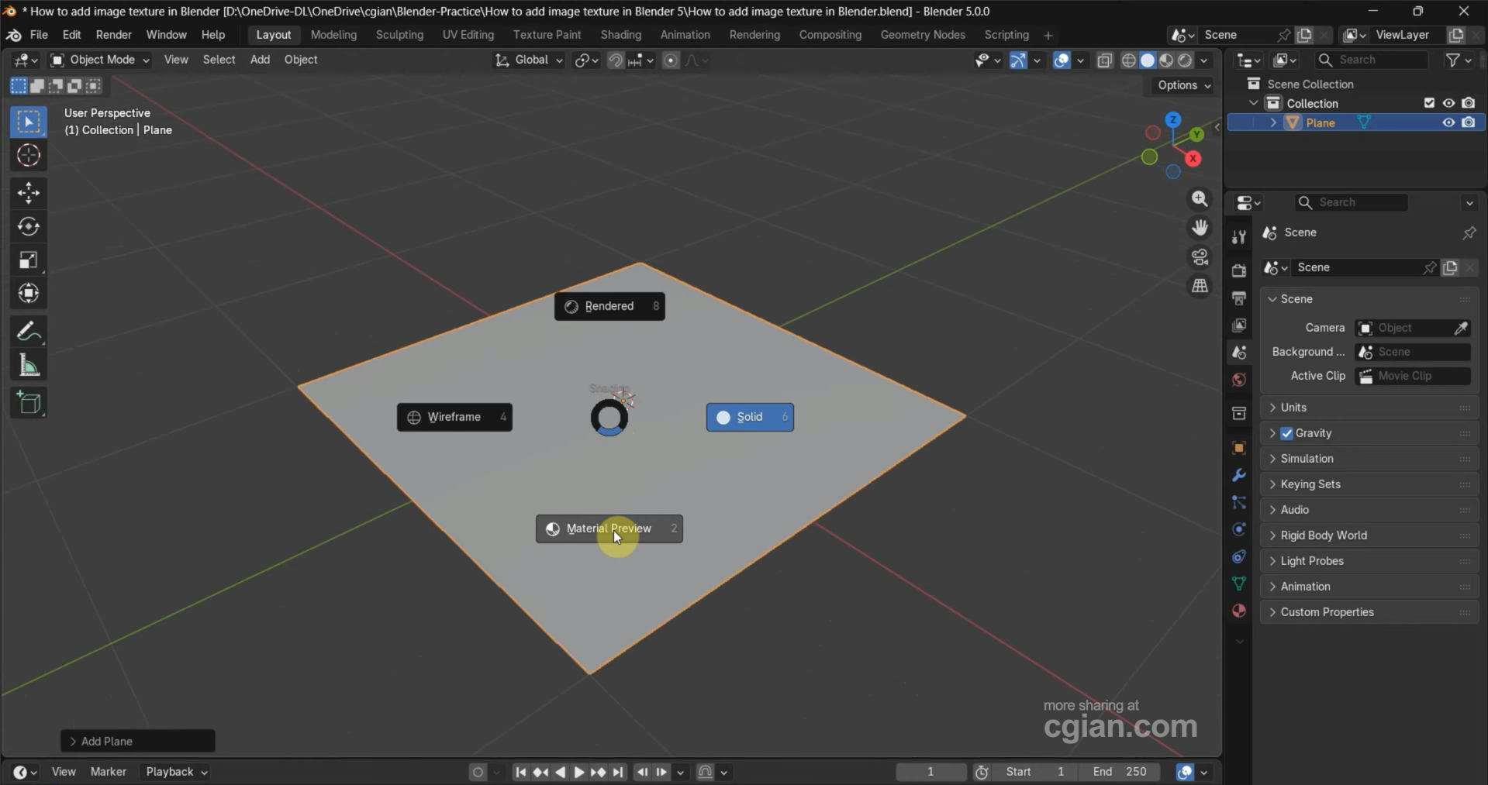Click the viewport zoom magnifier icon
Viewport: 1488px width, 785px height.
point(1200,199)
